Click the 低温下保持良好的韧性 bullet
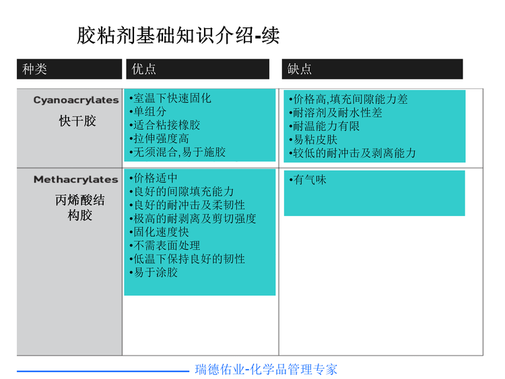 click(x=187, y=259)
